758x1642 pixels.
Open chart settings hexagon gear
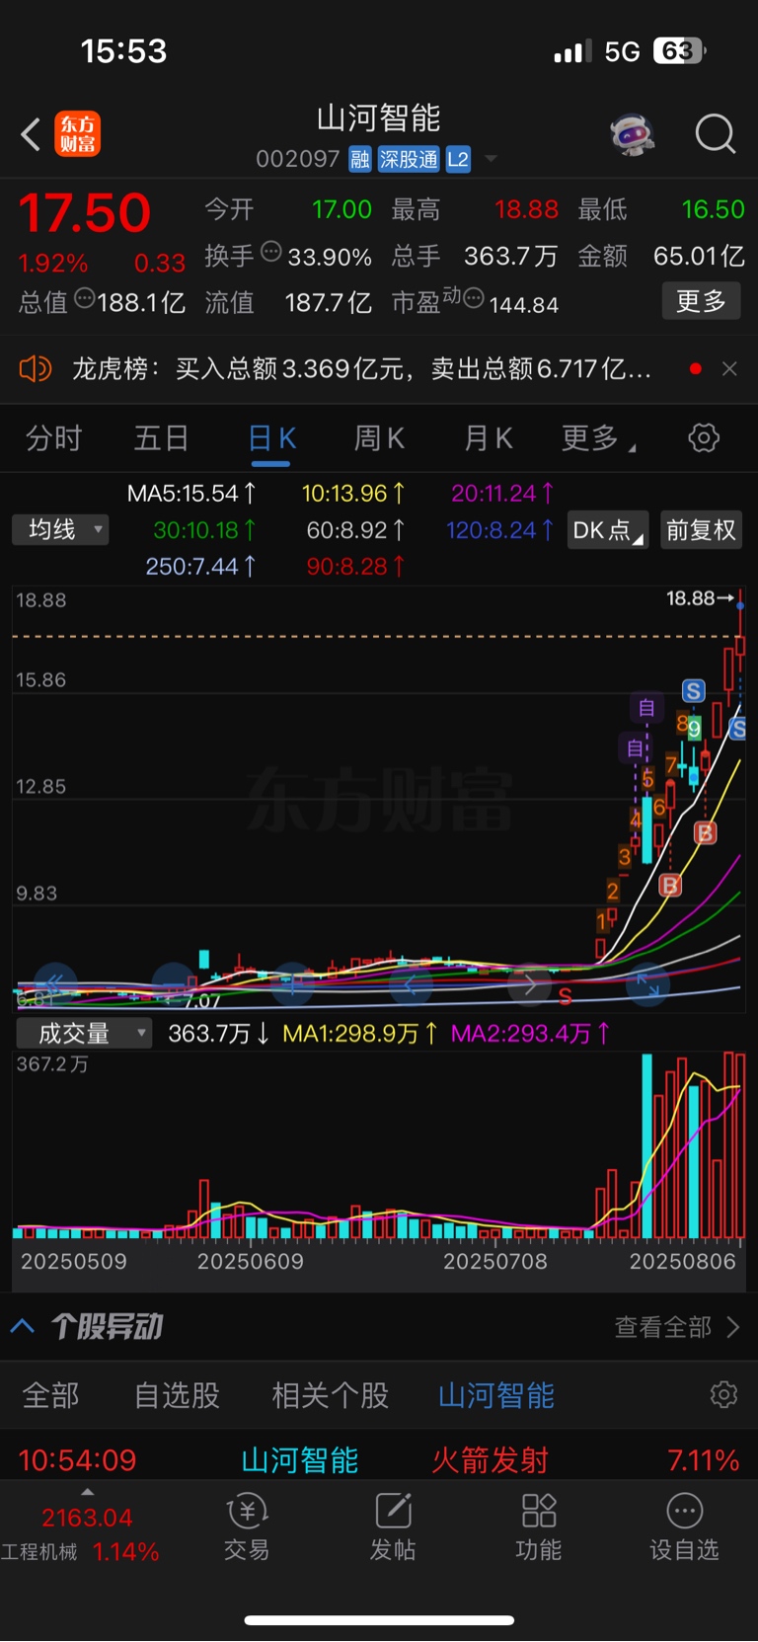(704, 437)
